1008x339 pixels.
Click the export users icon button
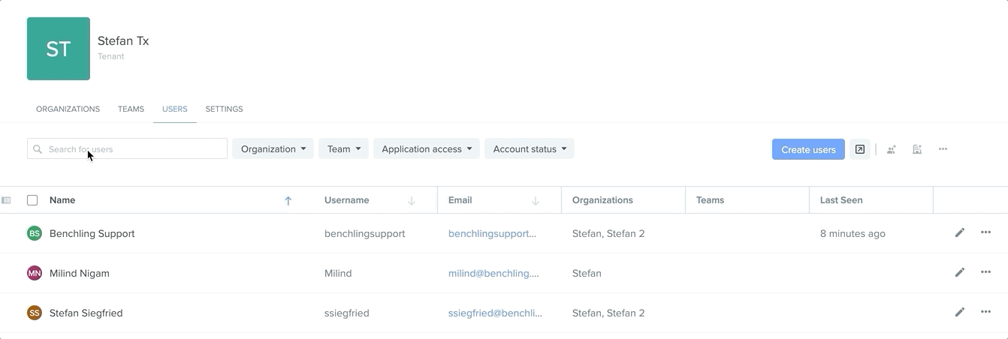860,149
